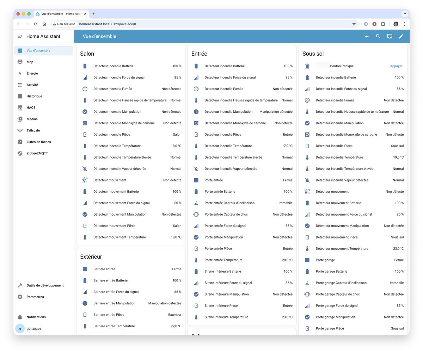Click Salon incendie Force du signal icon
The height and width of the screenshot is (353, 423).
(85, 78)
